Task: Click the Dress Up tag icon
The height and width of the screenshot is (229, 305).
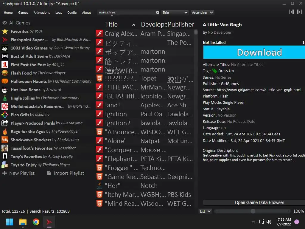Action: [214, 71]
